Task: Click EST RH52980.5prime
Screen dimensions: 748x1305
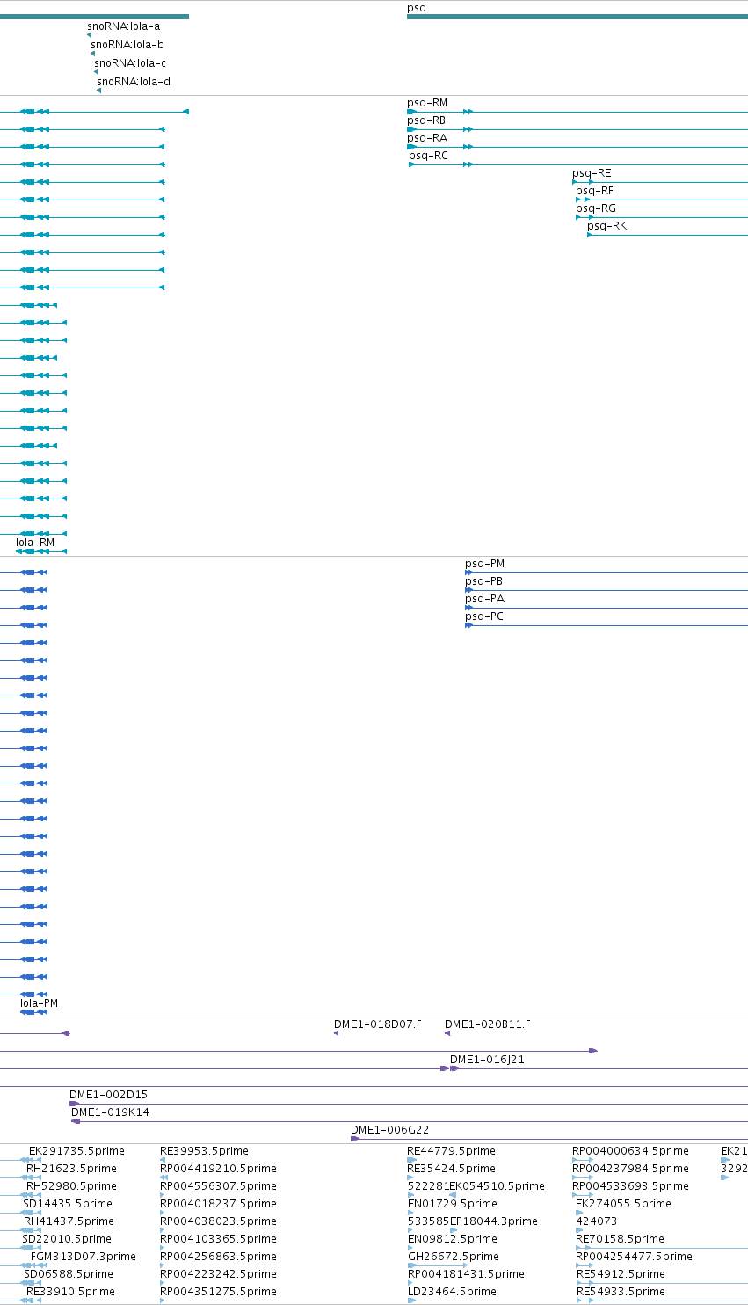Action: (72, 1186)
